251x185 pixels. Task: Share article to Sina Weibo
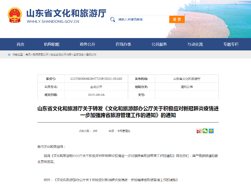tap(199, 131)
